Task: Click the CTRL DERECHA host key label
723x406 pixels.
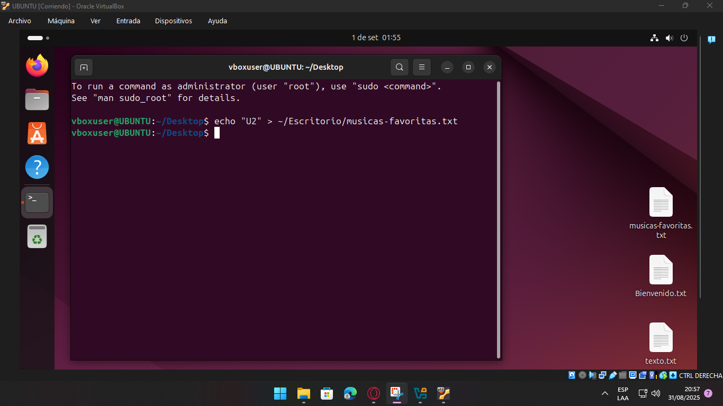Action: pyautogui.click(x=701, y=375)
